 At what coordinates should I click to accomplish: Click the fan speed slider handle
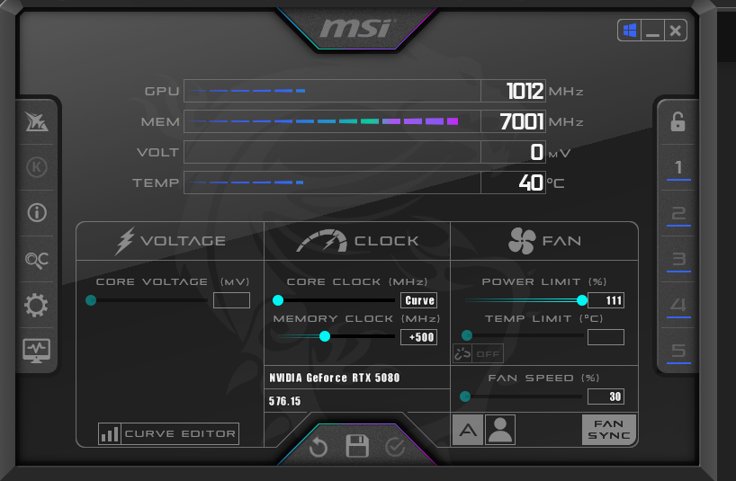click(465, 396)
